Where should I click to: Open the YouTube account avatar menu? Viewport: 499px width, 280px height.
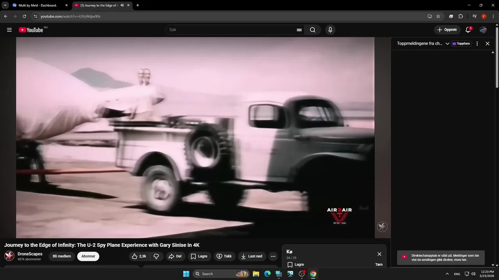[x=483, y=30]
